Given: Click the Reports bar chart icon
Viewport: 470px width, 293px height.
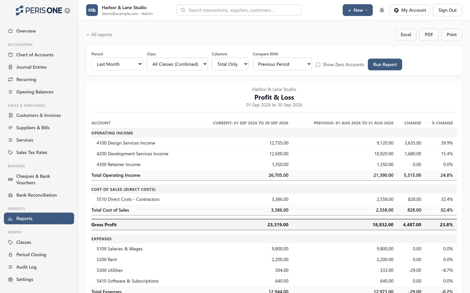Looking at the screenshot, I should [10, 219].
